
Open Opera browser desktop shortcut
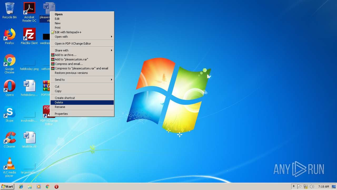(x=9, y=88)
